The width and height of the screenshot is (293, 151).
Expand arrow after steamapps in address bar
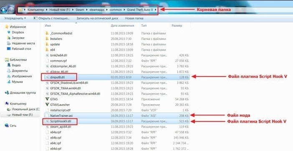(108, 10)
